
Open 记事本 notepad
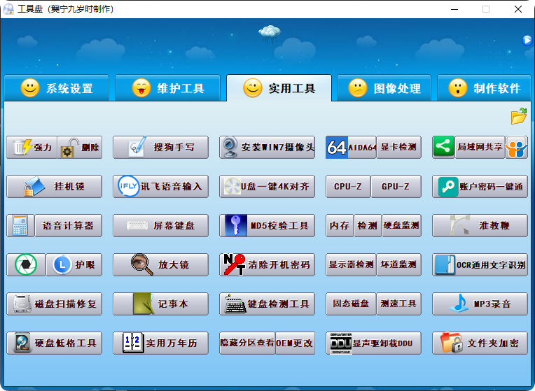160,304
